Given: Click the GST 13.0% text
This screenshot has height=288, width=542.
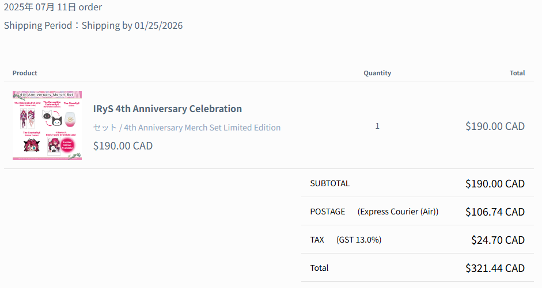Looking at the screenshot, I should point(359,240).
